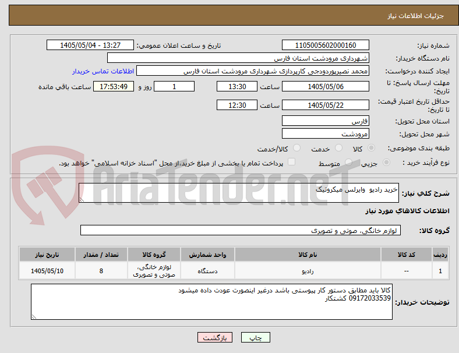Image resolution: width=459 pixels, height=353 pixels.
Task: Click the price validity date 1405/05/22
Action: 326,105
